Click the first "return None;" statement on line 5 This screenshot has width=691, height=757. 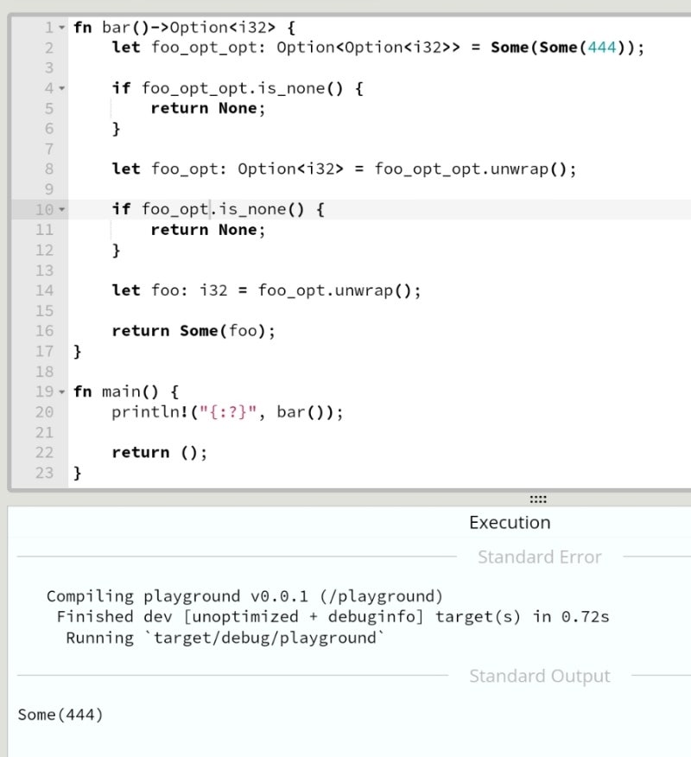point(207,108)
